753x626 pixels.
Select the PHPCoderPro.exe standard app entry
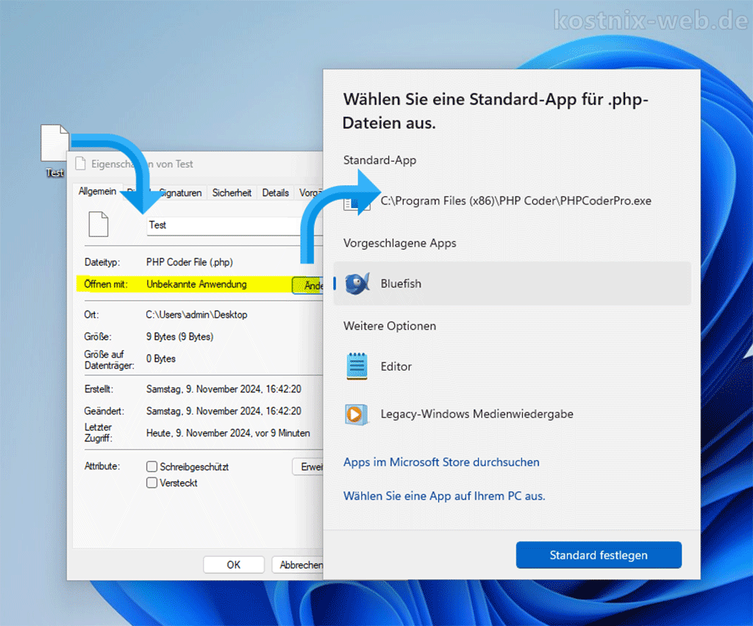point(513,201)
